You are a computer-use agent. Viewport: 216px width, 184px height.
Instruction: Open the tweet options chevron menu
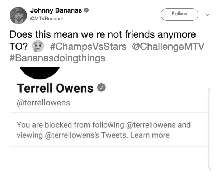pyautogui.click(x=207, y=15)
